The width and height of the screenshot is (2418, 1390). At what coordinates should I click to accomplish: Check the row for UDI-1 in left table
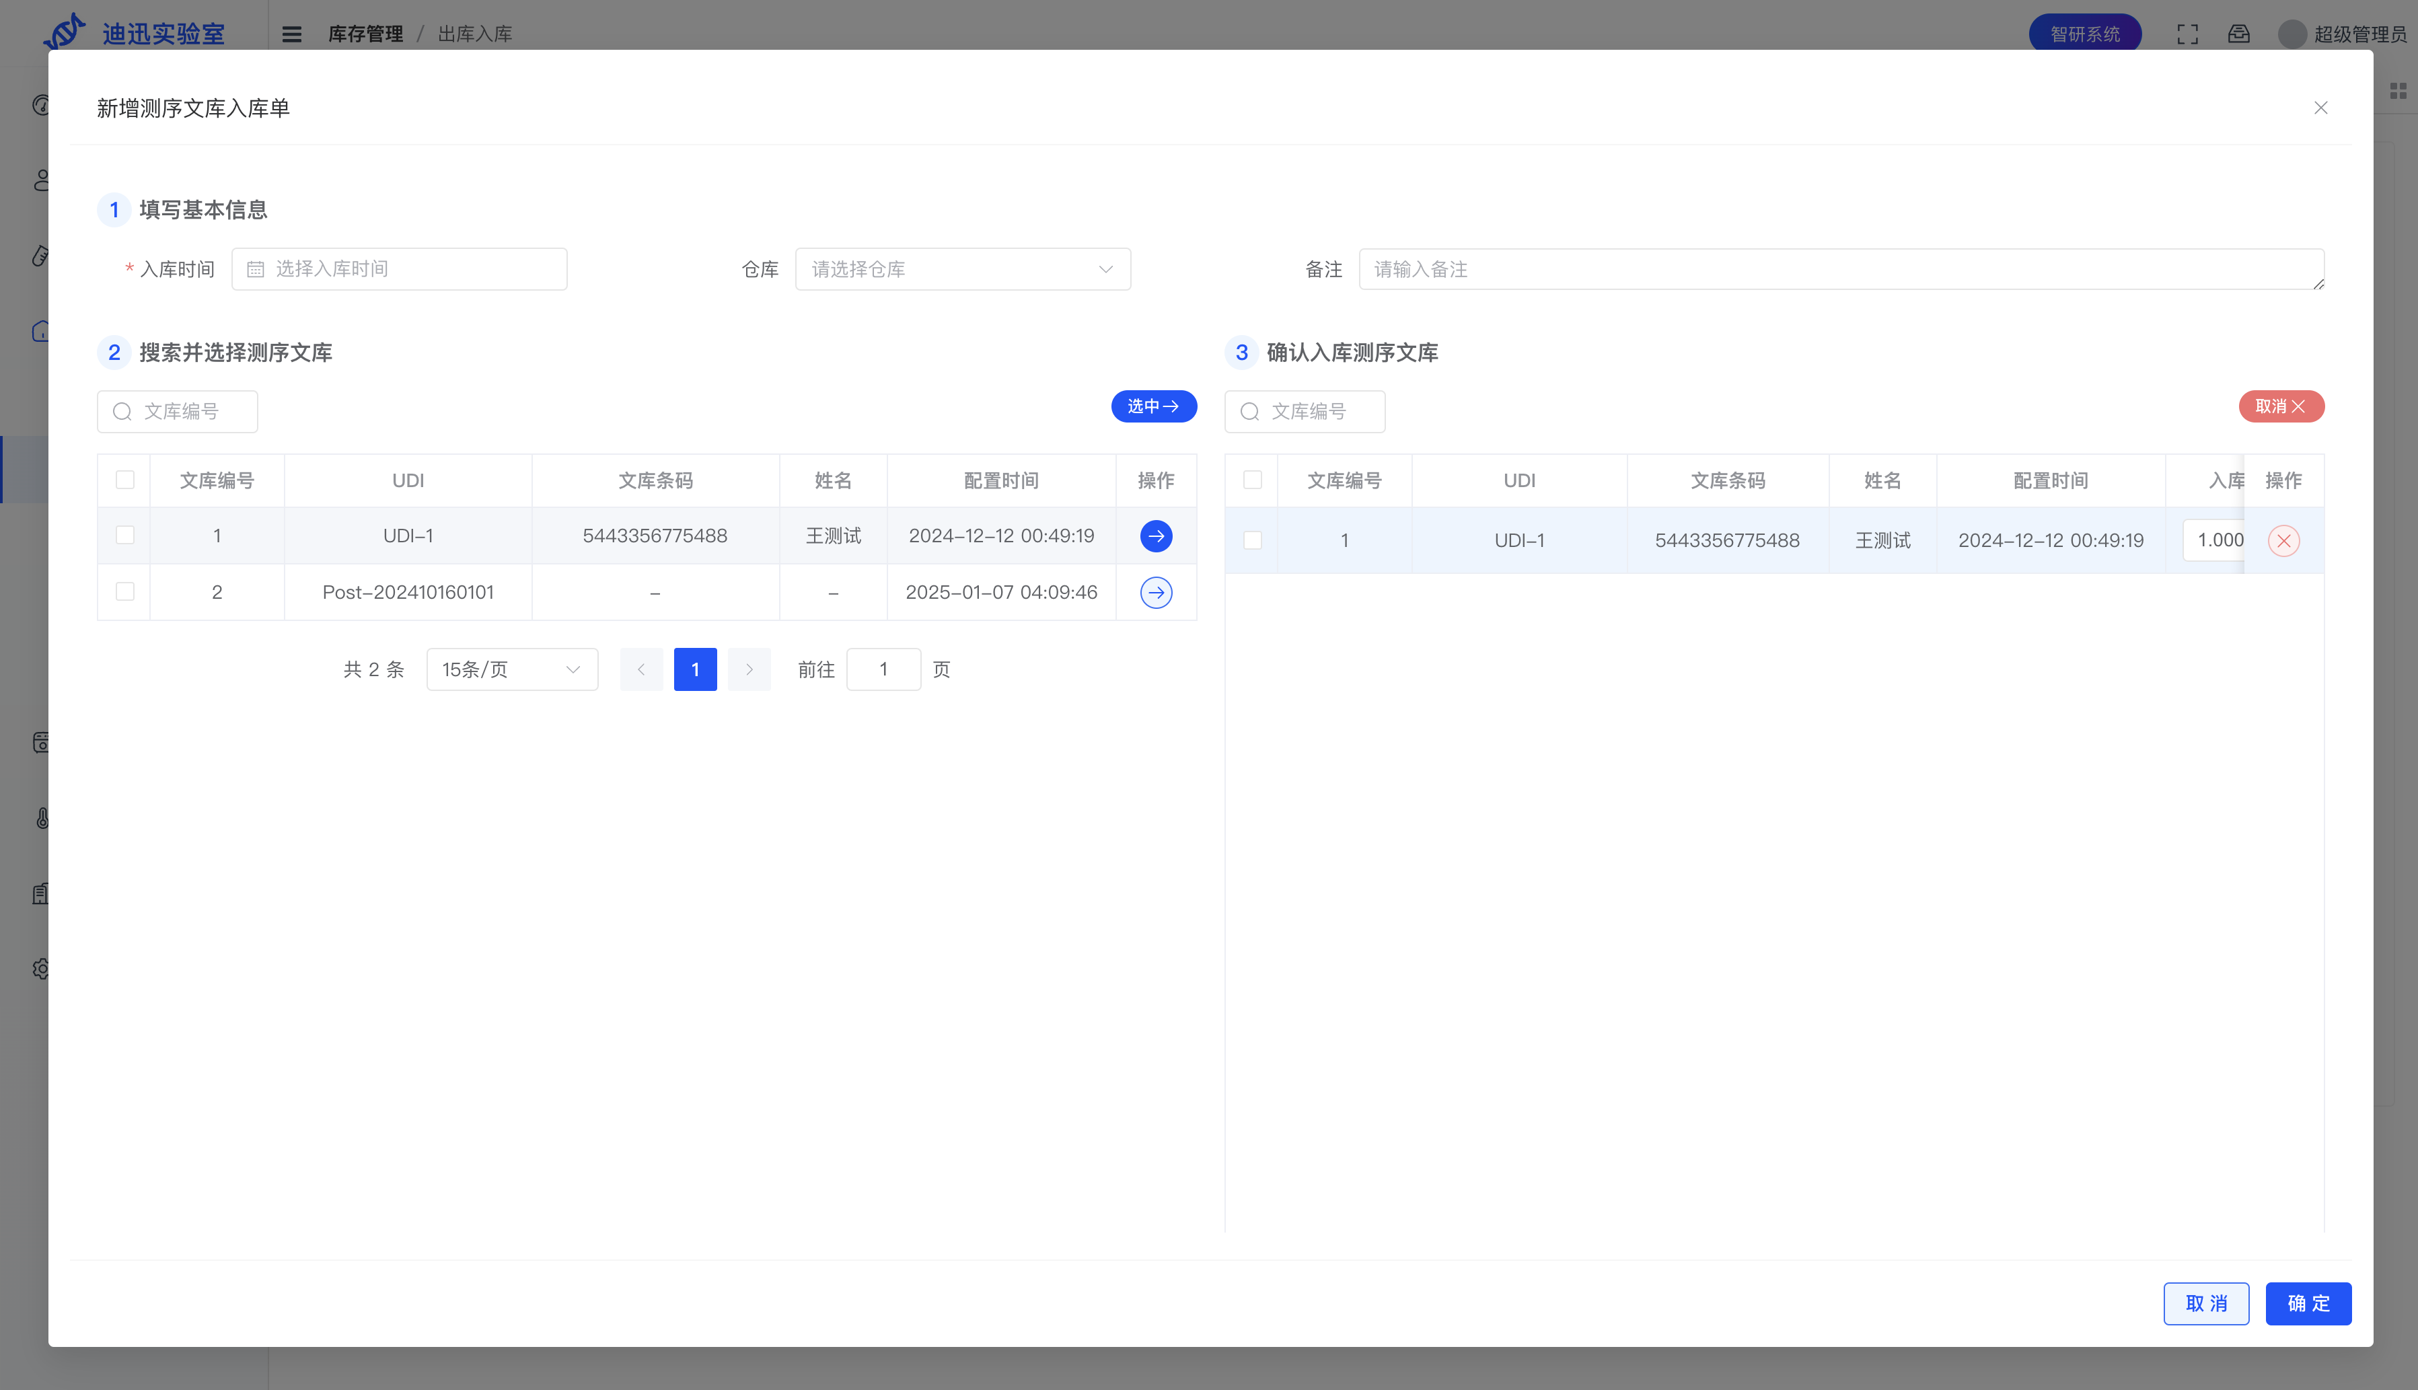point(125,535)
